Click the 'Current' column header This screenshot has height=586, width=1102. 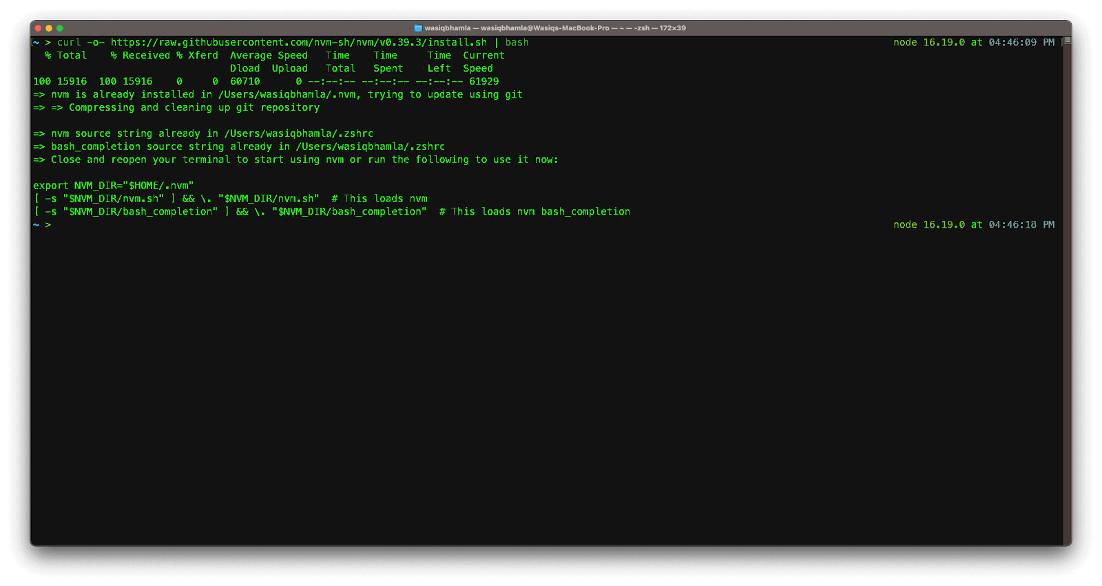pyautogui.click(x=484, y=56)
